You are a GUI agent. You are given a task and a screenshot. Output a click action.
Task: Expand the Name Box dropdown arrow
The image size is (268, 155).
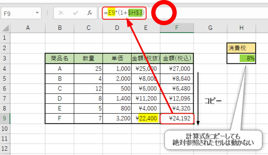[x=37, y=13]
